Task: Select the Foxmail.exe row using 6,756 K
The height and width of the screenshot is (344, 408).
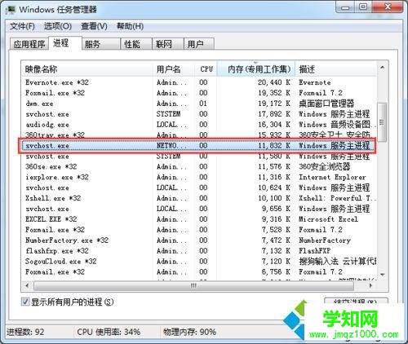Action: coord(199,271)
